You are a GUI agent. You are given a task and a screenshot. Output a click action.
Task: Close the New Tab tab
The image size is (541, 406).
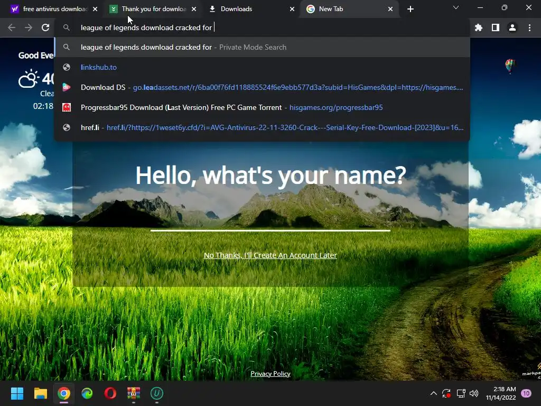(390, 9)
